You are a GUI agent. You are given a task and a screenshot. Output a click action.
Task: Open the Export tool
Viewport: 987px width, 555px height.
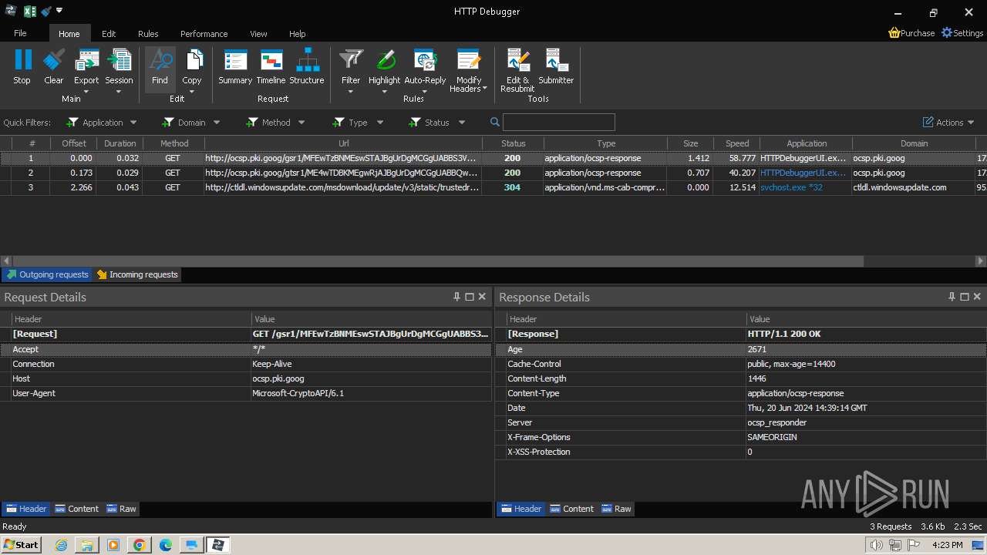click(x=86, y=66)
